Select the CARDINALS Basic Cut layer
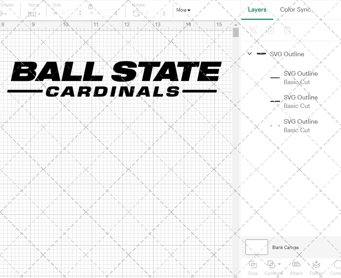This screenshot has height=278, width=341. pyautogui.click(x=300, y=78)
